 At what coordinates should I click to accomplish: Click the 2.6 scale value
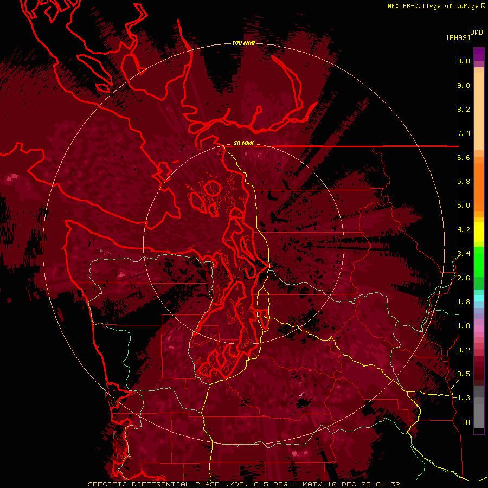[x=464, y=278]
